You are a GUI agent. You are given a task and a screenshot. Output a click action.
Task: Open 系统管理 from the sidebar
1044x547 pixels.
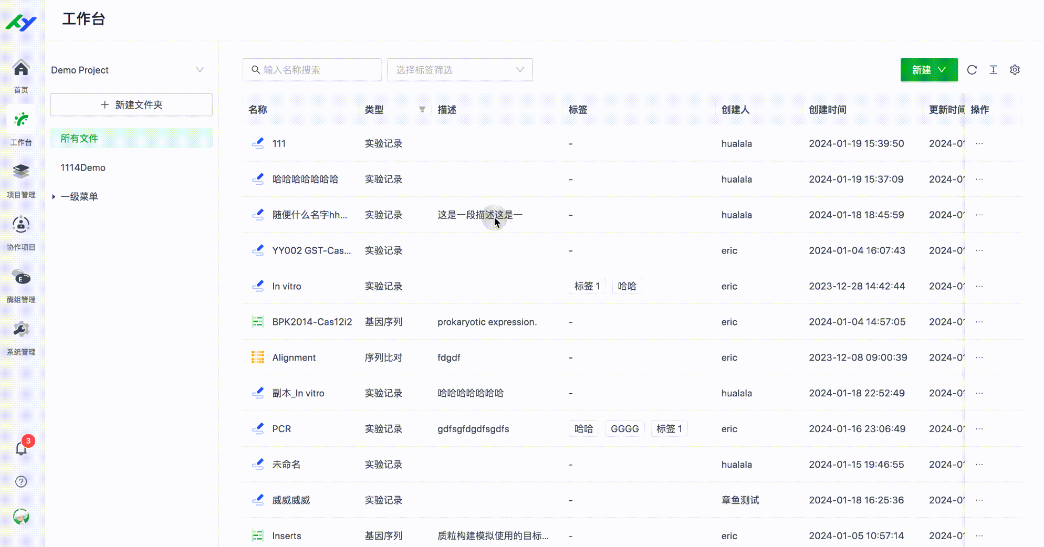click(20, 336)
